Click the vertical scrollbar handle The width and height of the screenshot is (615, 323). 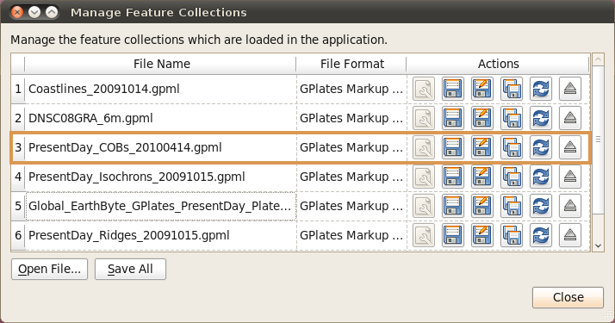coord(598,140)
